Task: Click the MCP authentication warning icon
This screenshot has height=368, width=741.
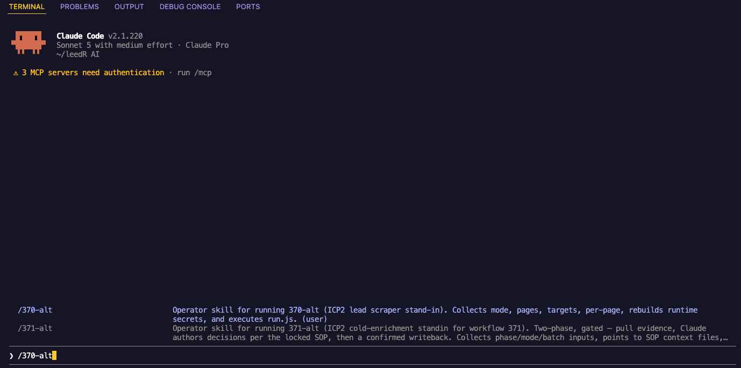Action: click(16, 73)
